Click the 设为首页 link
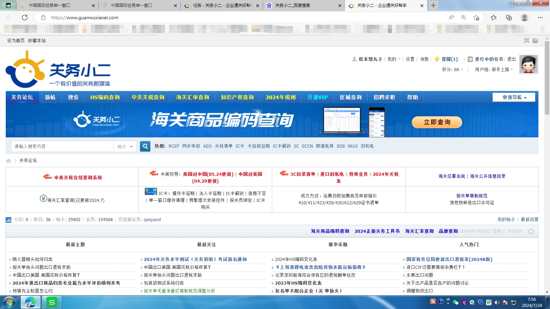 [x=16, y=41]
